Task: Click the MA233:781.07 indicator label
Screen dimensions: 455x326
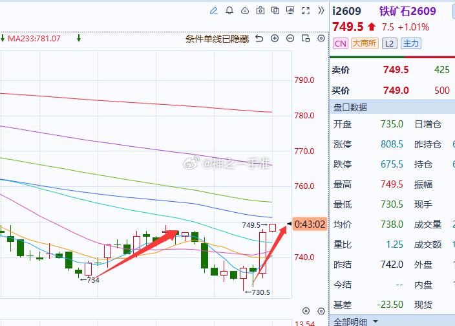Action: coord(34,39)
